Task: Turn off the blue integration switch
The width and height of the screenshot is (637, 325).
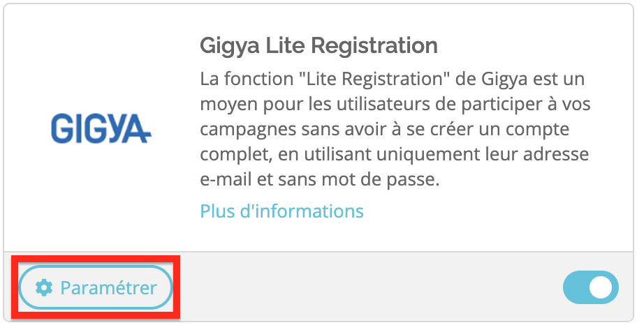Action: coord(591,287)
